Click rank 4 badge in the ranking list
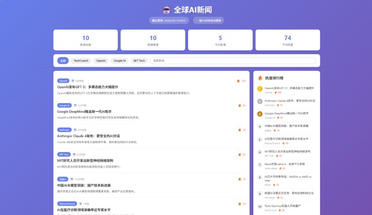The width and height of the screenshot is (372, 215). pyautogui.click(x=260, y=127)
